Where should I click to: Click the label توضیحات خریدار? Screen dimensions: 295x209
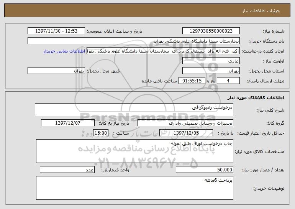tap(269, 188)
